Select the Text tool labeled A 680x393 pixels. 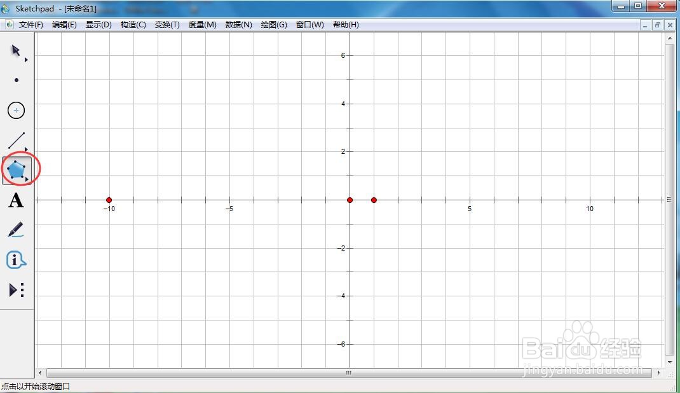coord(16,200)
